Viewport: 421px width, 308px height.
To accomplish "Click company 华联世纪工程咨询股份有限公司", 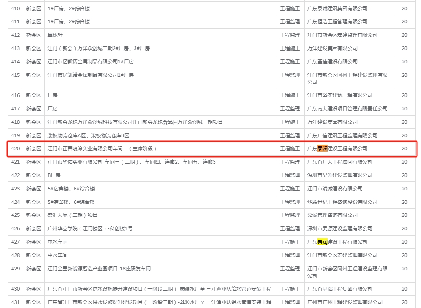I will (x=342, y=202).
